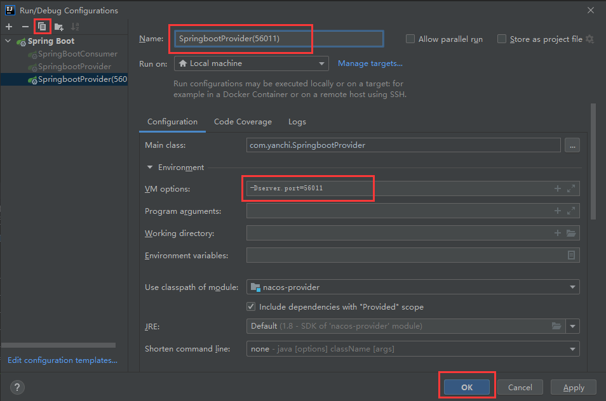
Task: Open the Run on target dropdown
Action: tap(251, 63)
